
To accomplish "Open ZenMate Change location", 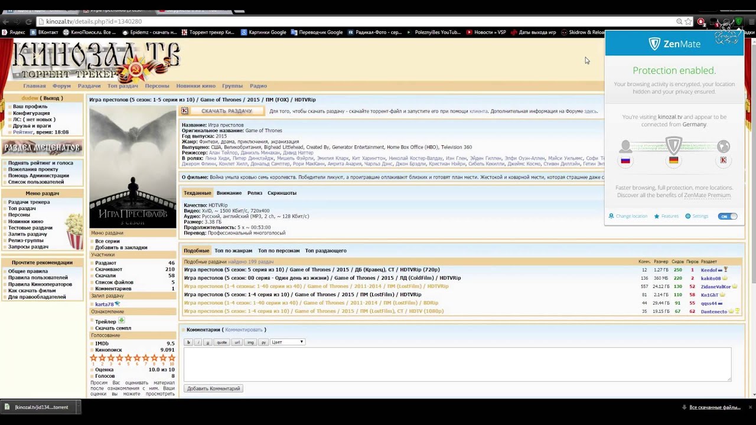I will coord(628,216).
